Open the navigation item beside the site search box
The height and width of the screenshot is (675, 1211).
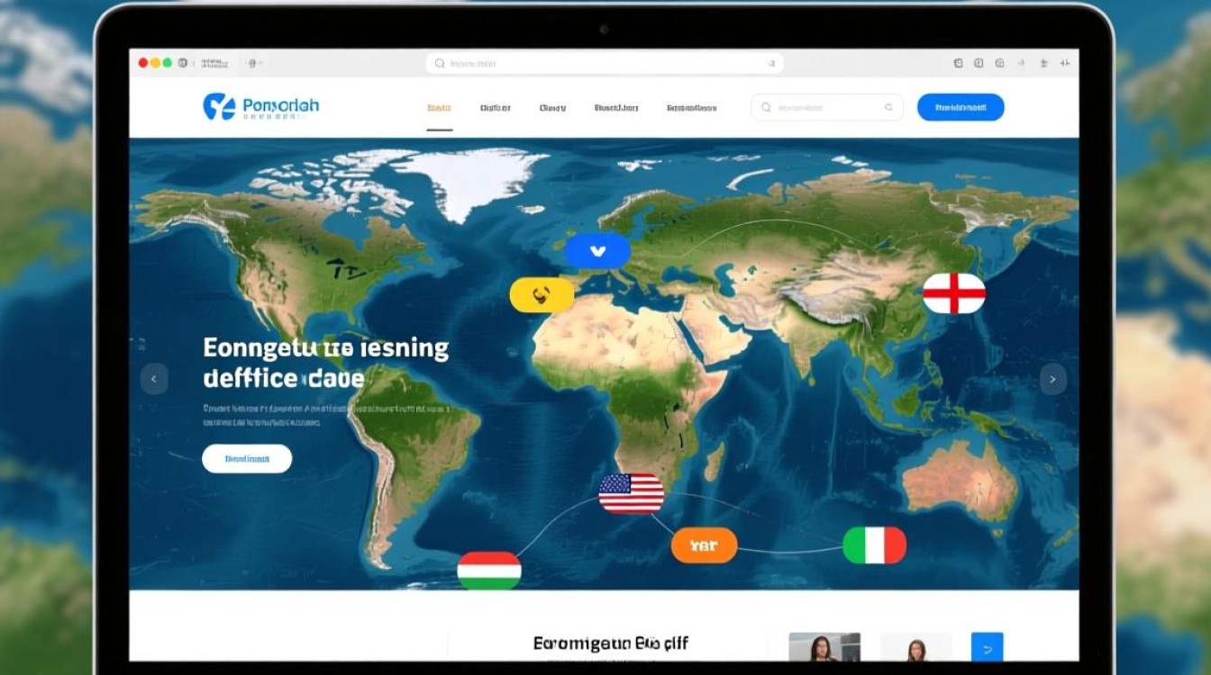(x=691, y=108)
